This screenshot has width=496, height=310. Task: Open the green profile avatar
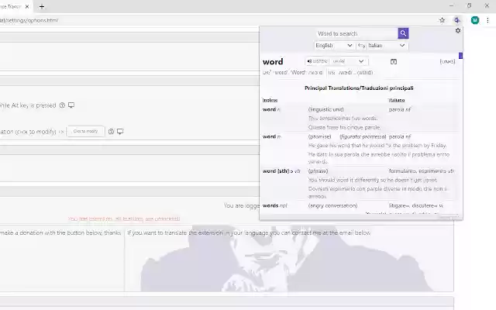pyautogui.click(x=475, y=20)
